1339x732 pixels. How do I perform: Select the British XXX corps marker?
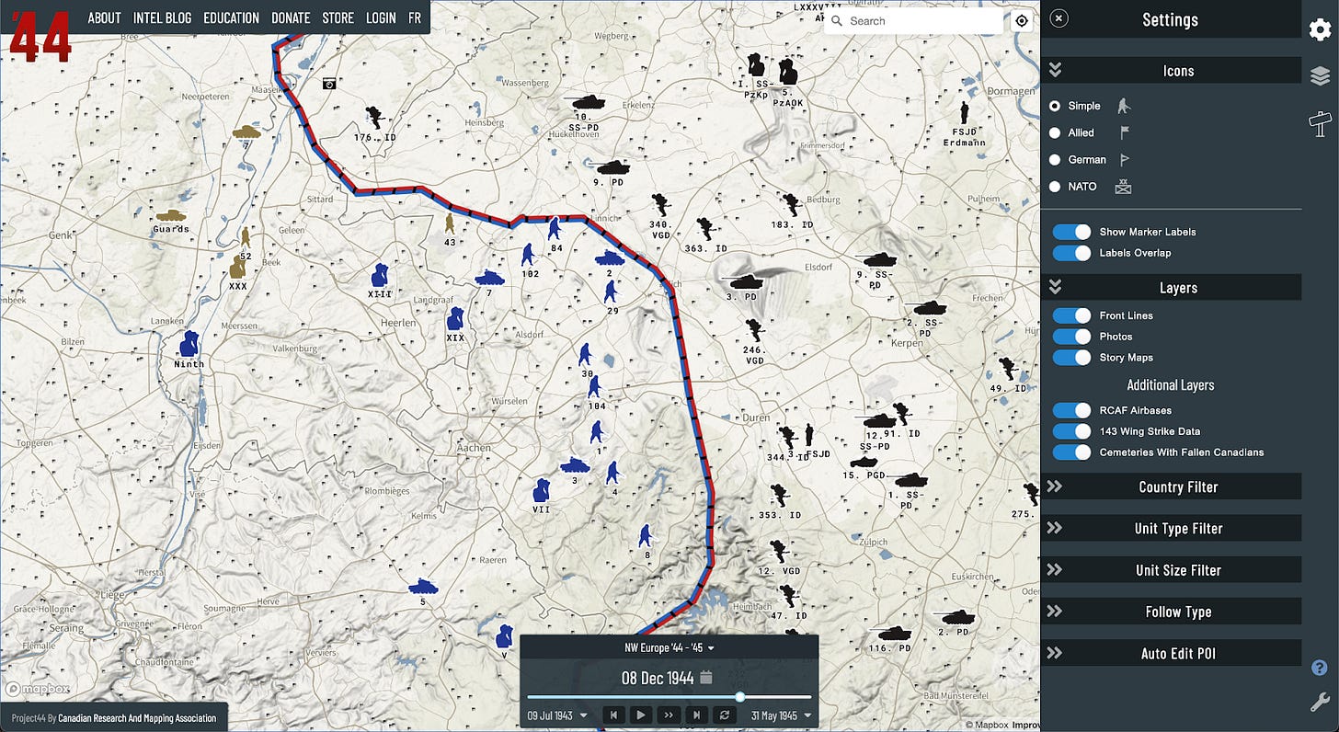coord(237,268)
